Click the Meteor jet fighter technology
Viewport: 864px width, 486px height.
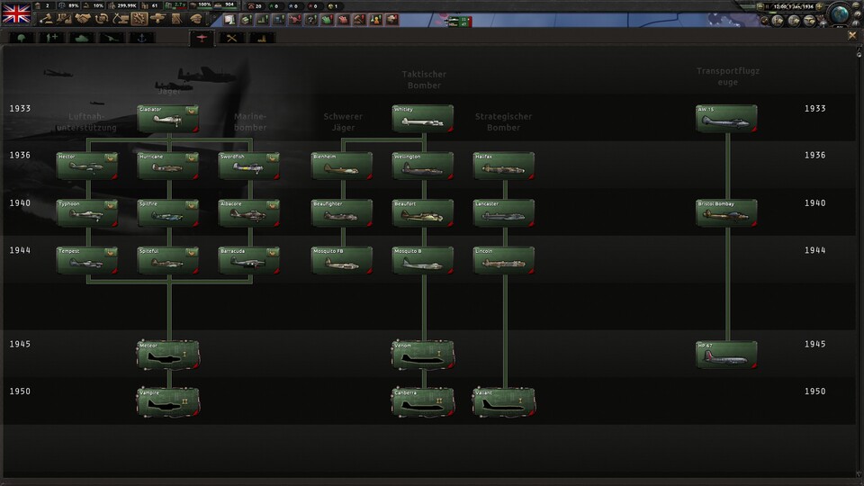pos(167,355)
